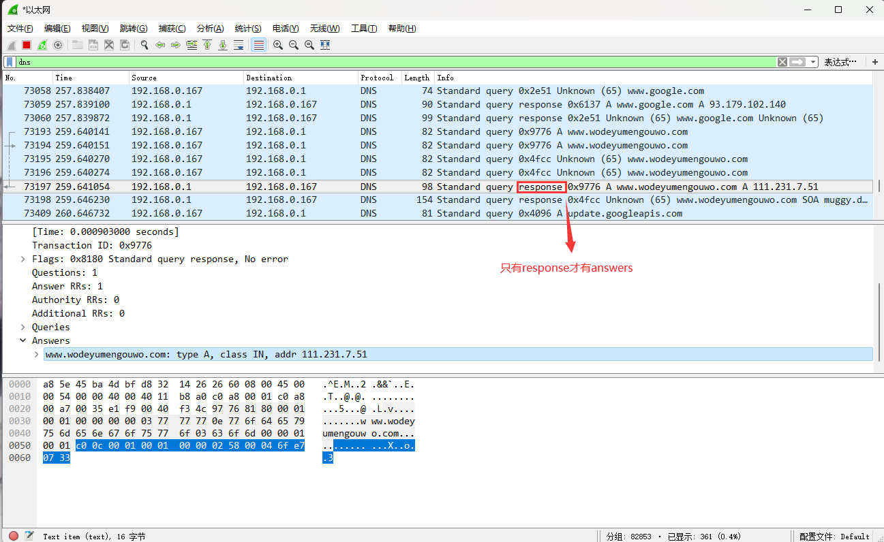The image size is (884, 542).
Task: Select the Transaction ID: 0x9776 line
Action: [92, 245]
